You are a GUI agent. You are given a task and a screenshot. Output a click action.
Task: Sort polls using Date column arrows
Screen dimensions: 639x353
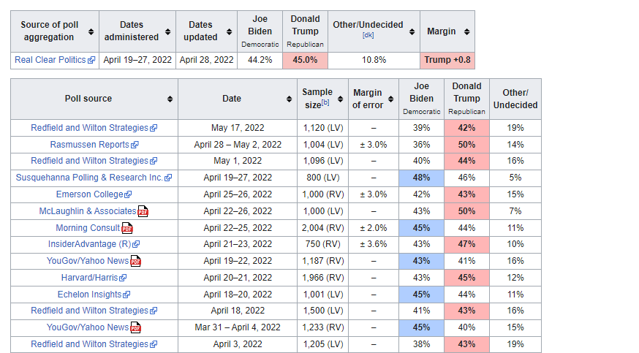tap(288, 99)
